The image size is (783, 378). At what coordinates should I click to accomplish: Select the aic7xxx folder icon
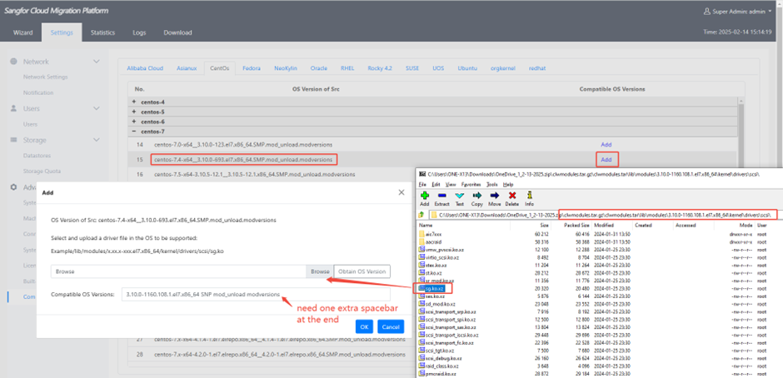tap(422, 233)
